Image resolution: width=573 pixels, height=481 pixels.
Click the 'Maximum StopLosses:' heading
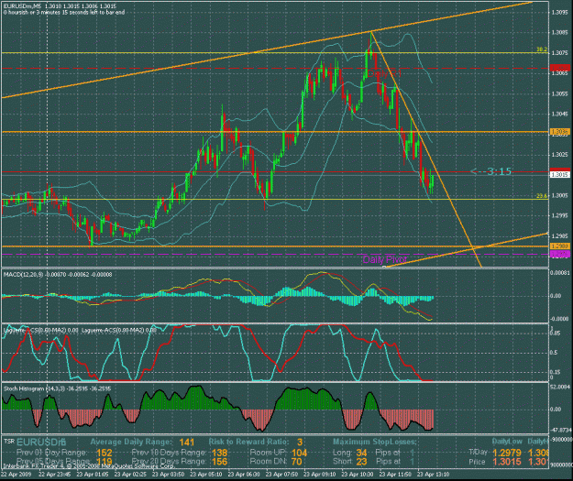(375, 442)
